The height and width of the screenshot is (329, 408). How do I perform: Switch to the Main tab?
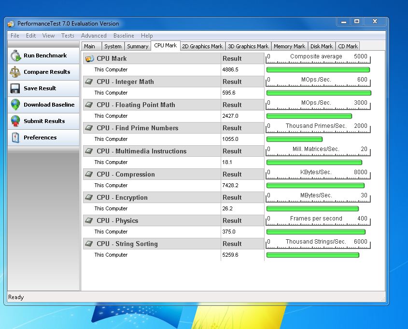[x=91, y=46]
